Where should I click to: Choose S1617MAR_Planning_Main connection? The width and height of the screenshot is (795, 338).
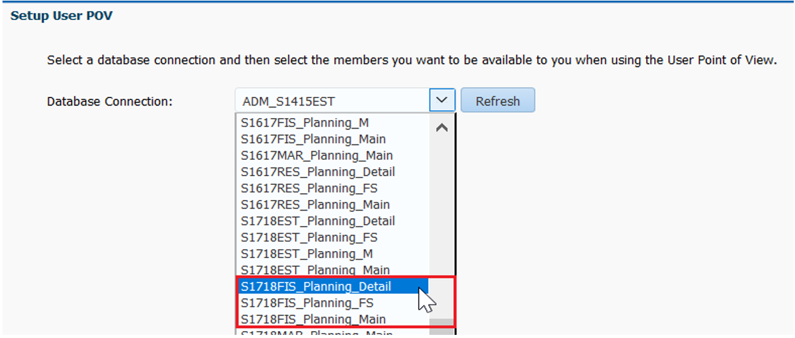coord(317,156)
